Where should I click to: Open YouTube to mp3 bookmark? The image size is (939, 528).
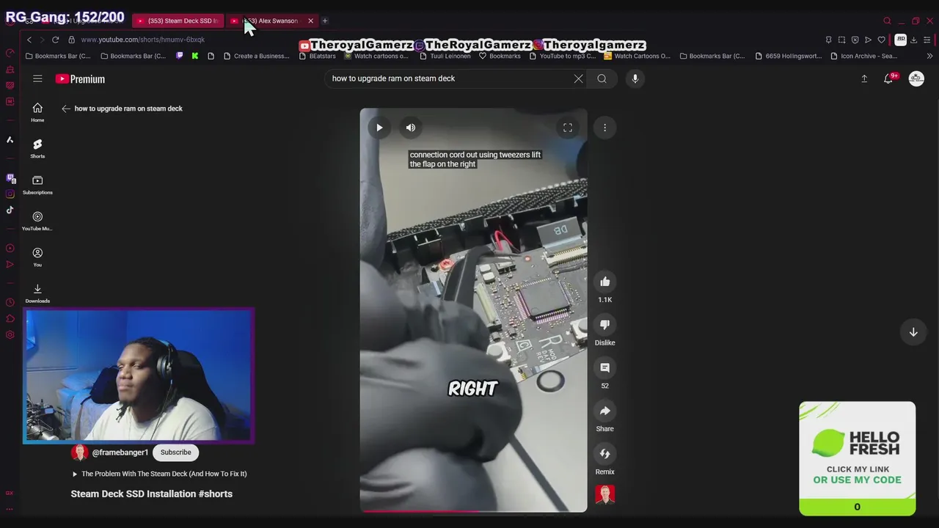[562, 56]
